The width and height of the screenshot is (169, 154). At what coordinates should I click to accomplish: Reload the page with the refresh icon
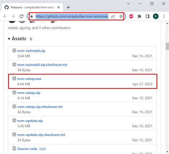tap(21, 16)
